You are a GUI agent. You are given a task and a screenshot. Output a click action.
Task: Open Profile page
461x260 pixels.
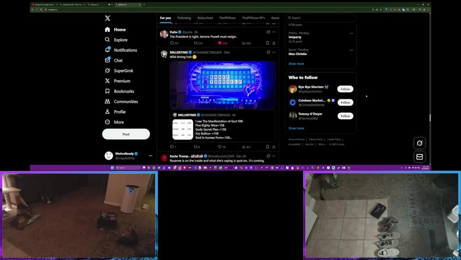[115, 112]
